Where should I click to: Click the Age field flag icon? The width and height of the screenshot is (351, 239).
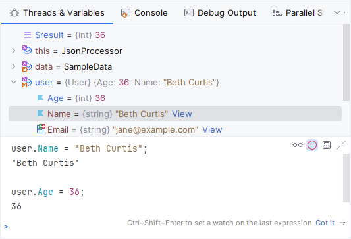[40, 98]
